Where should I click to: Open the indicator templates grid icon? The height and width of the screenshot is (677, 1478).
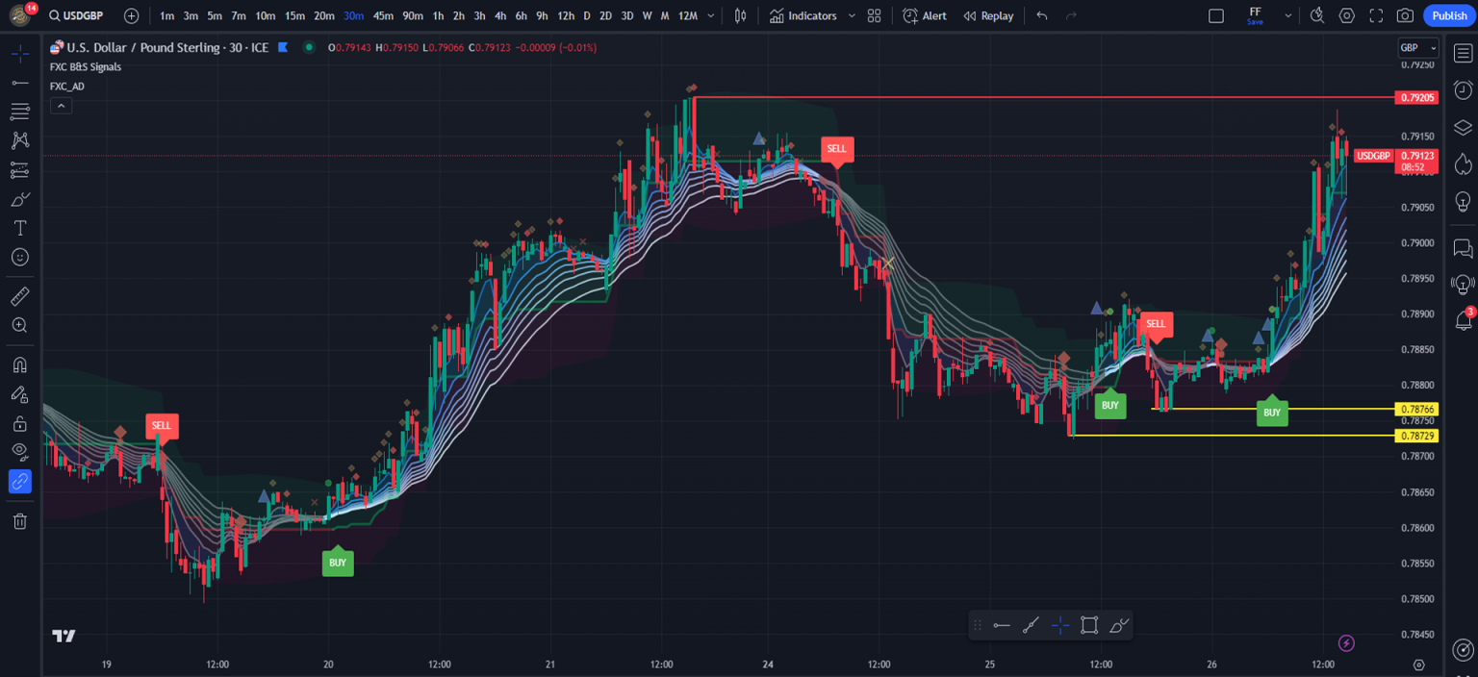874,15
